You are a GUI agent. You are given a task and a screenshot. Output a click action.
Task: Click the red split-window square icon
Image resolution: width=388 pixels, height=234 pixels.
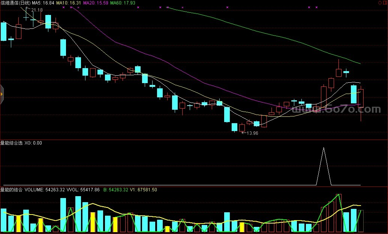point(385,3)
